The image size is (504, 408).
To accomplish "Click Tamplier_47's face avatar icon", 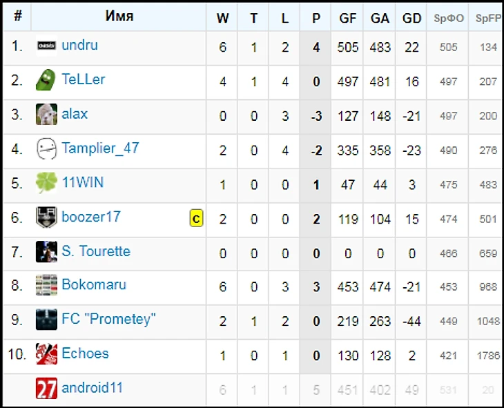I will coord(46,148).
